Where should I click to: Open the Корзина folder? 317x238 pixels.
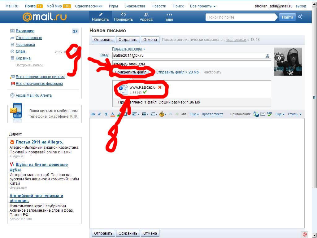(23, 58)
